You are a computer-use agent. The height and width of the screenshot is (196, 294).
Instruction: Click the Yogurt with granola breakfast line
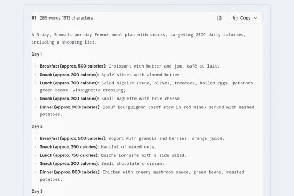pyautogui.click(x=132, y=138)
